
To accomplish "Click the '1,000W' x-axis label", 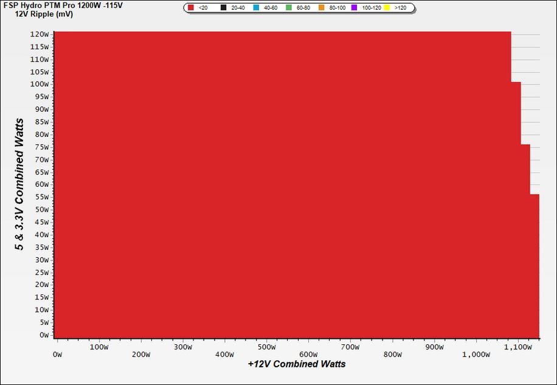I will pos(476,355).
